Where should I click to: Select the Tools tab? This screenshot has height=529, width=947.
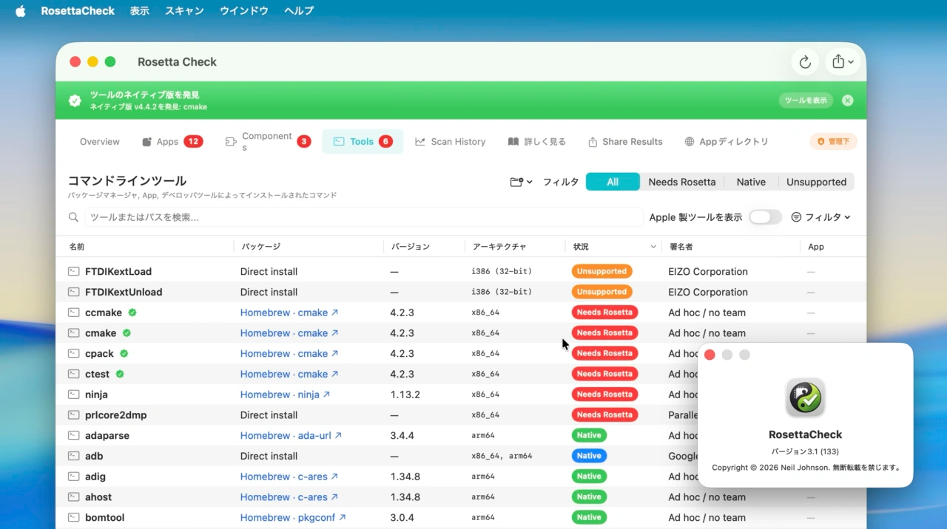[363, 142]
